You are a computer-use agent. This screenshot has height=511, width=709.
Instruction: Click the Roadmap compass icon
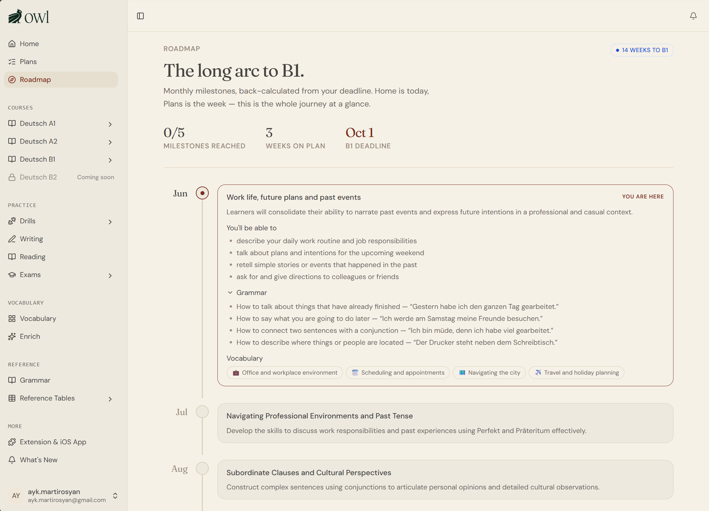[12, 80]
